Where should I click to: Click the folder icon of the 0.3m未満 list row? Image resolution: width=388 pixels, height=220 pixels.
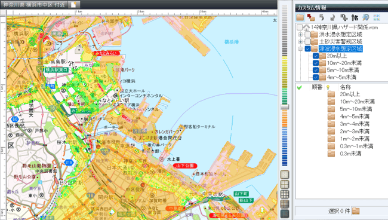pos(331,154)
